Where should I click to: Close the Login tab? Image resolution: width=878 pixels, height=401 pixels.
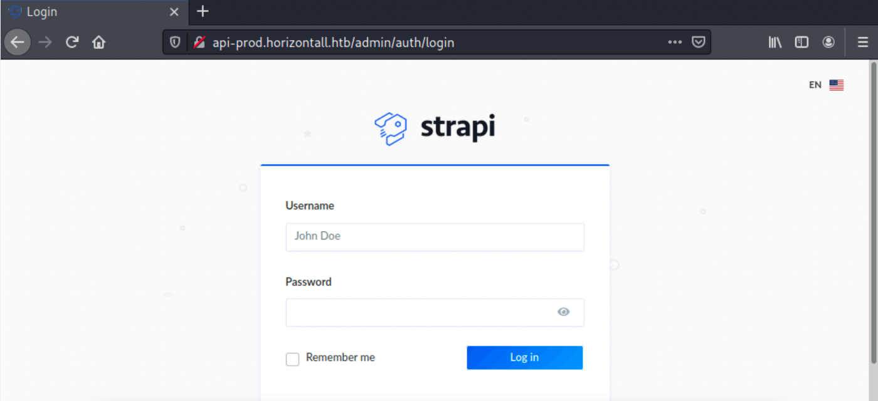[x=174, y=12]
